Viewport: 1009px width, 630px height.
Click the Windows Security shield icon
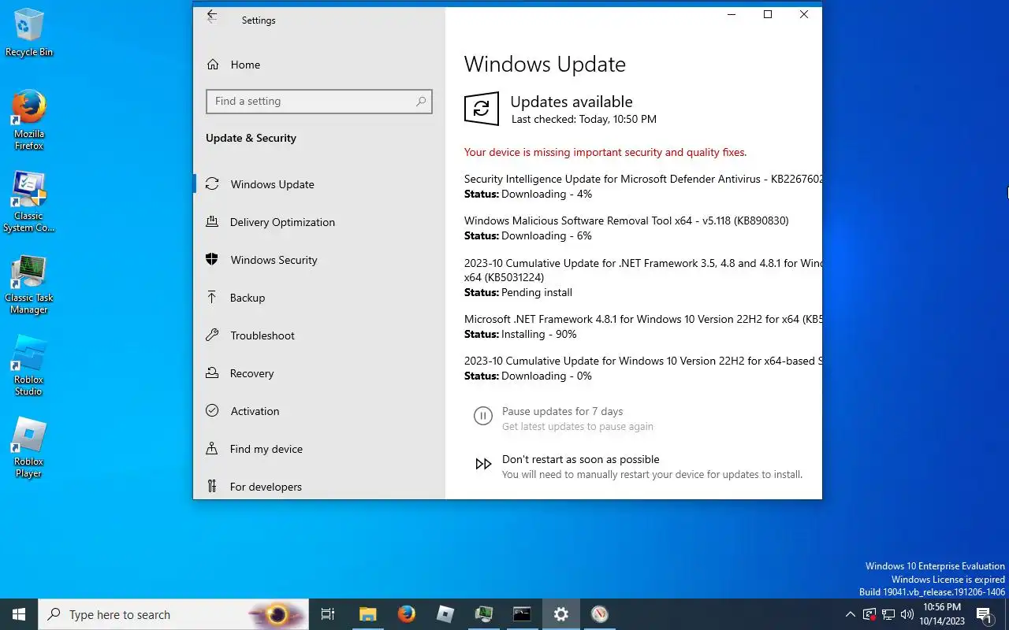coord(211,259)
